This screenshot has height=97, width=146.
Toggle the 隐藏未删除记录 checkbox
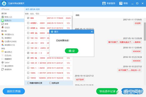[28, 83]
